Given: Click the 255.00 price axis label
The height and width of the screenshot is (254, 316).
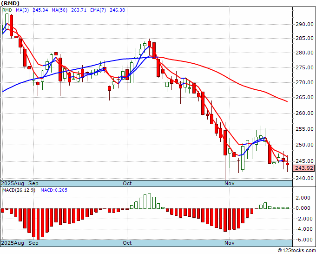Looking at the screenshot, I should tap(304, 129).
